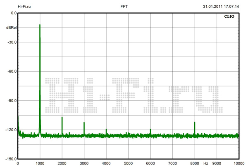This screenshot has height=167, width=248.
Task: Click the small peak at 4000 Hz
Action: point(106,130)
